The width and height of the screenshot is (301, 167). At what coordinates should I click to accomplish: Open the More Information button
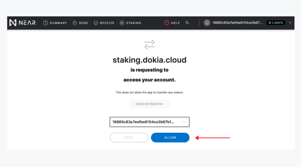tap(149, 104)
